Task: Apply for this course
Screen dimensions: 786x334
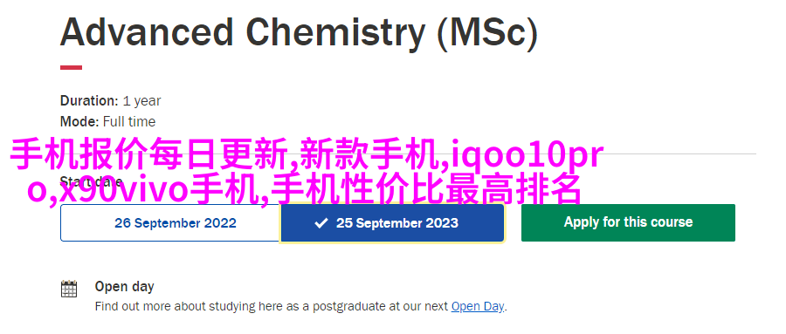Action: pos(628,222)
